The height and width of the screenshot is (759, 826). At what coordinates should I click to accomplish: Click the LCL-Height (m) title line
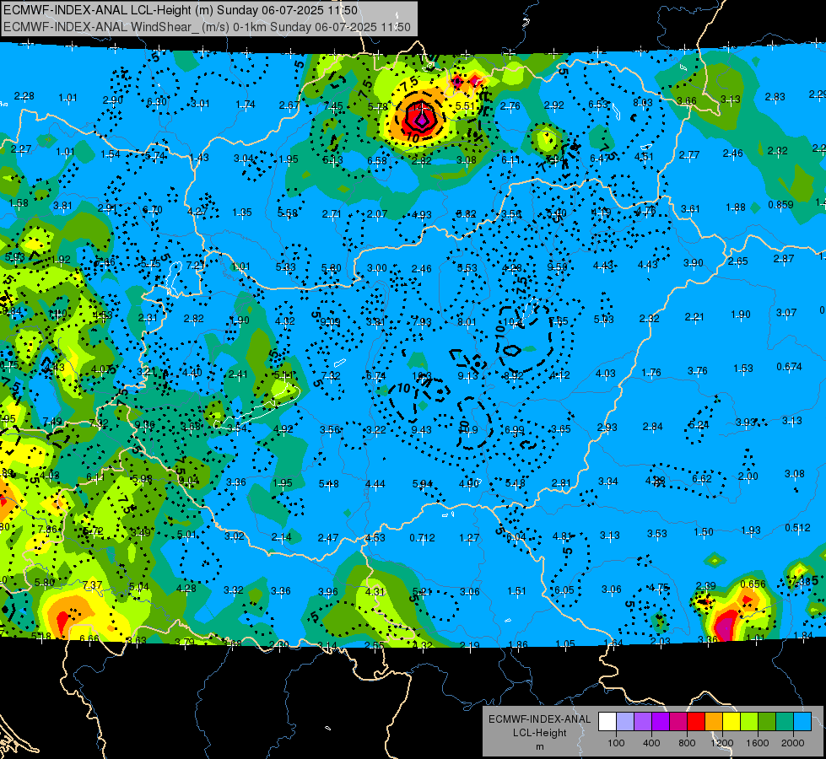pos(181,10)
